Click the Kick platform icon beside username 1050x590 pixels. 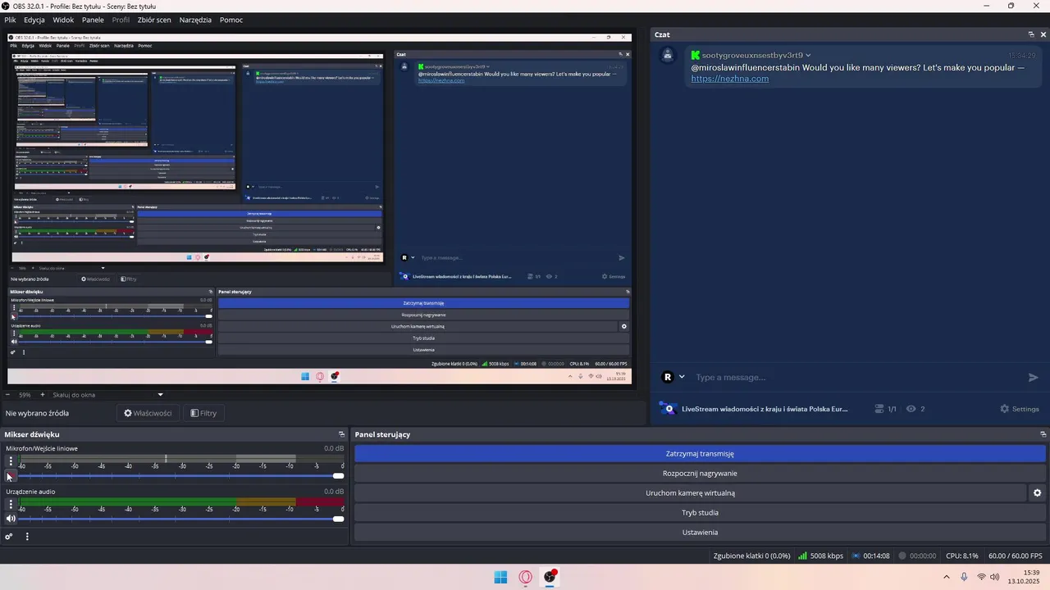coord(696,55)
